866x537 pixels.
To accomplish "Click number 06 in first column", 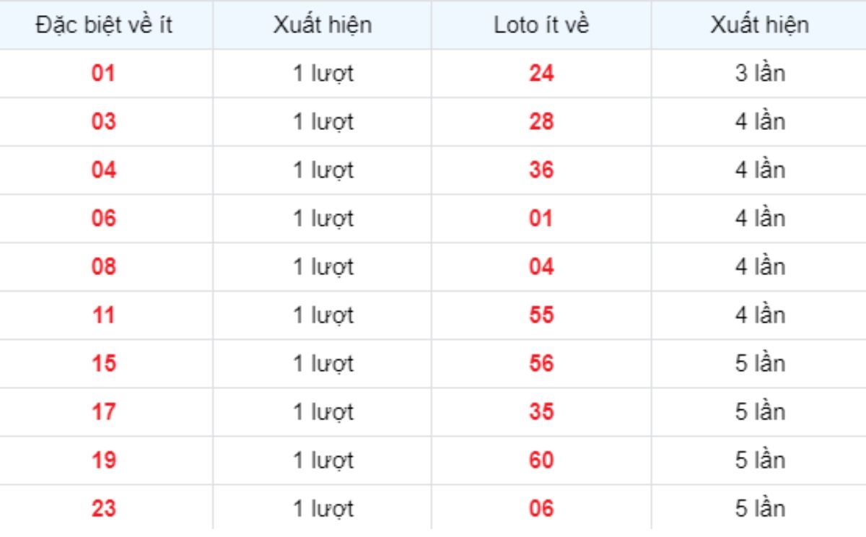I will click(104, 218).
